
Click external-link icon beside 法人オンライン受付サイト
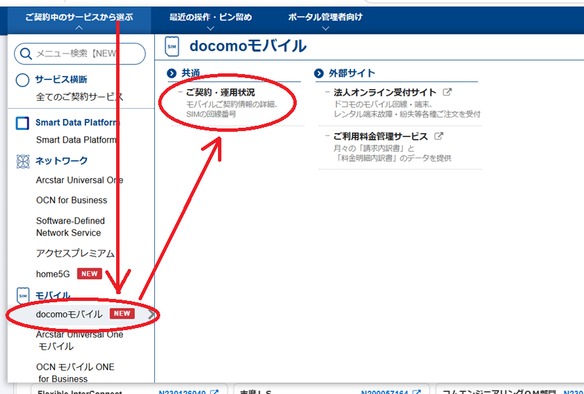tap(448, 92)
